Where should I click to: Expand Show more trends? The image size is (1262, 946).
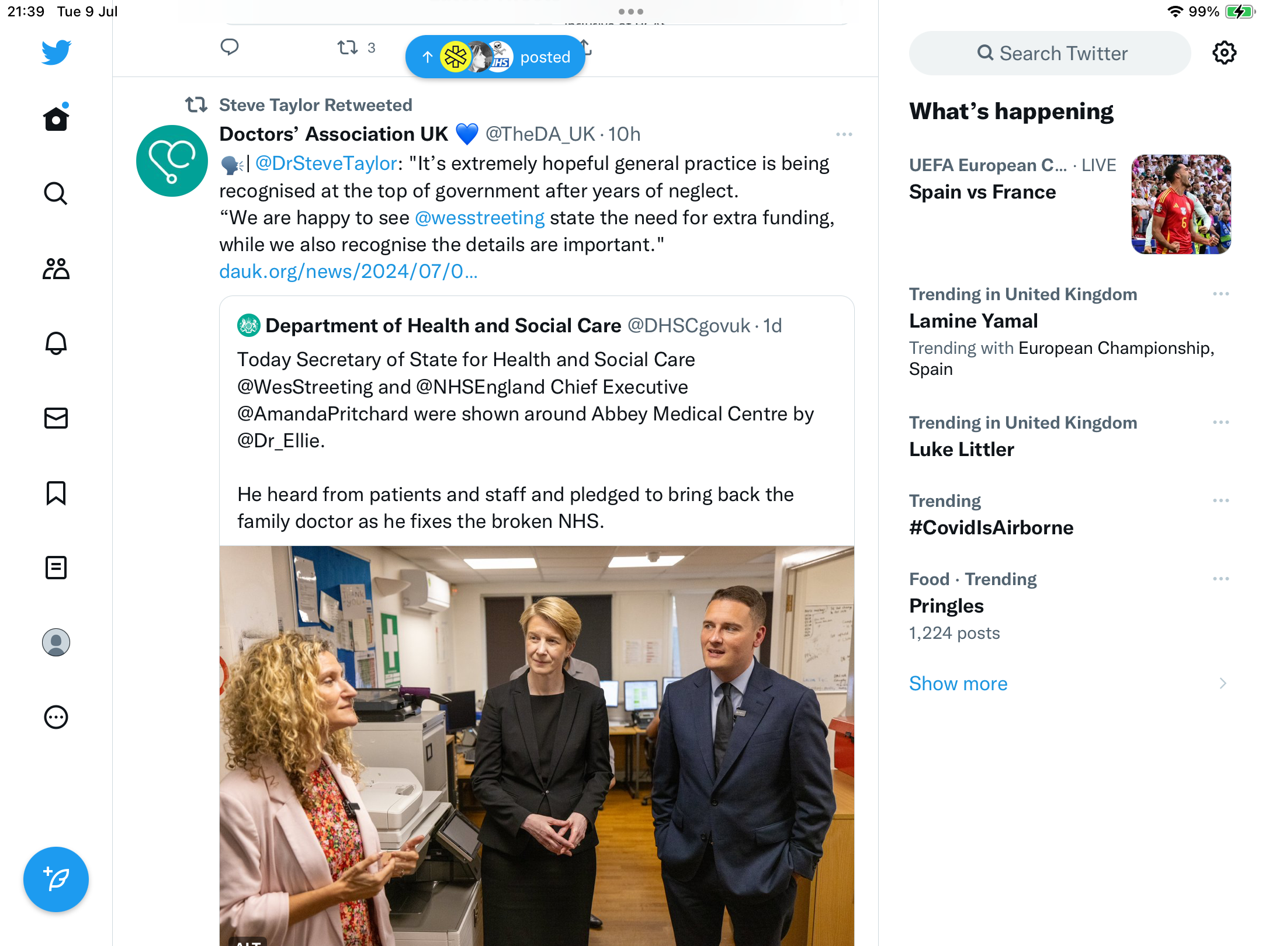pos(958,683)
